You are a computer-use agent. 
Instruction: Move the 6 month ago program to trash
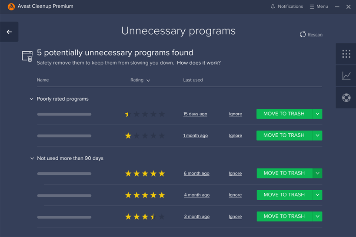pyautogui.click(x=284, y=173)
